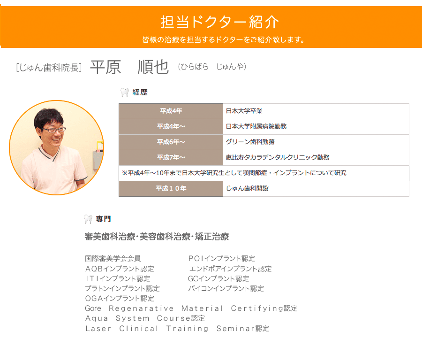Click the バイコンインプラント認定 entry
The width and height of the screenshot is (422, 355).
point(226,289)
